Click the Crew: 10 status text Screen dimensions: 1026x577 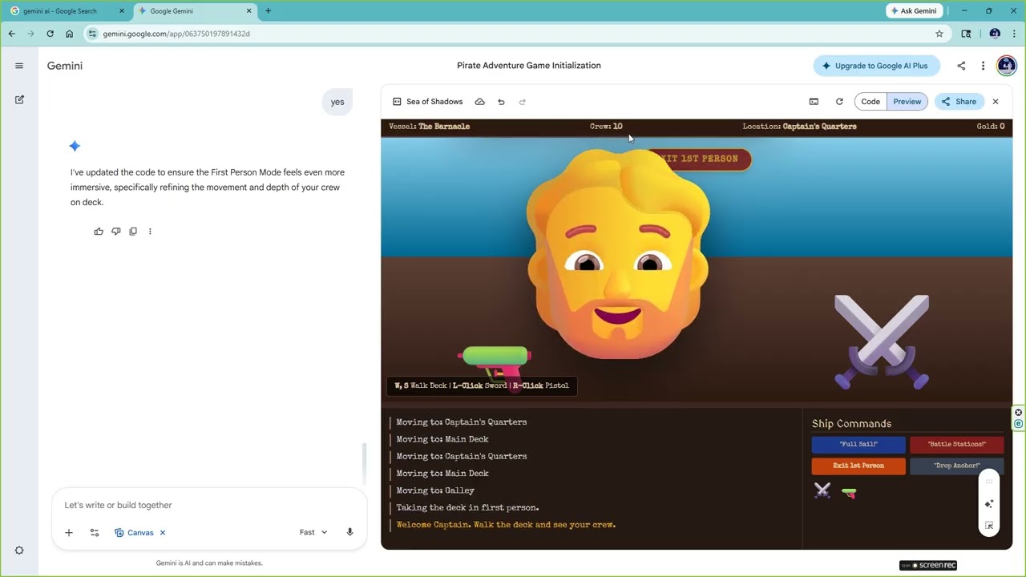pos(606,127)
